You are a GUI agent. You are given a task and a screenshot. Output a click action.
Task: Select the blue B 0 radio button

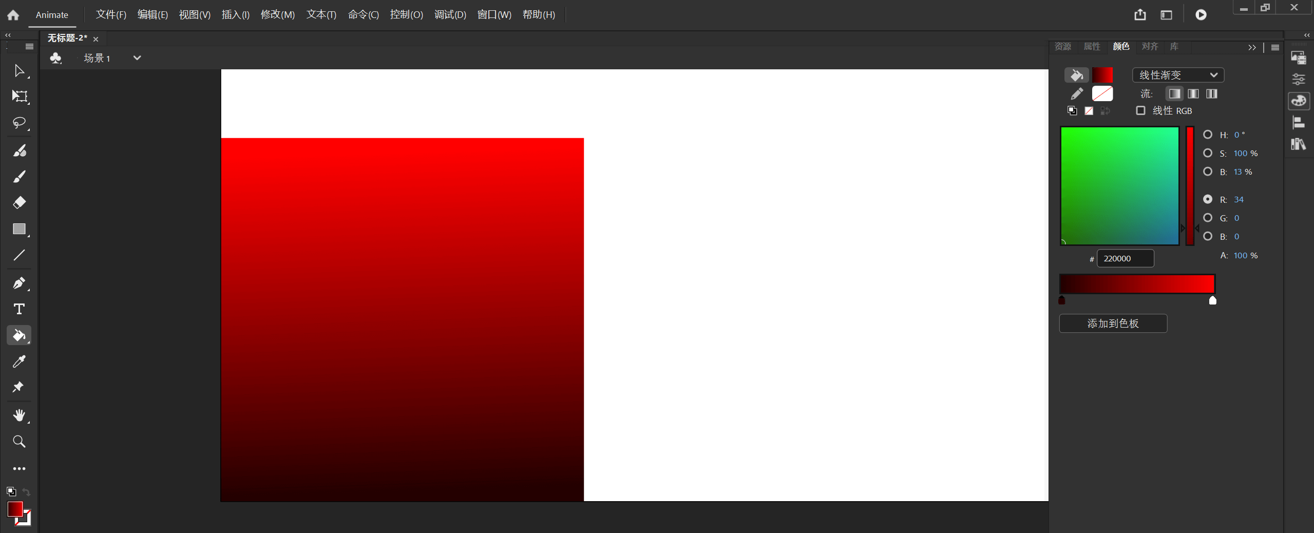coord(1208,236)
